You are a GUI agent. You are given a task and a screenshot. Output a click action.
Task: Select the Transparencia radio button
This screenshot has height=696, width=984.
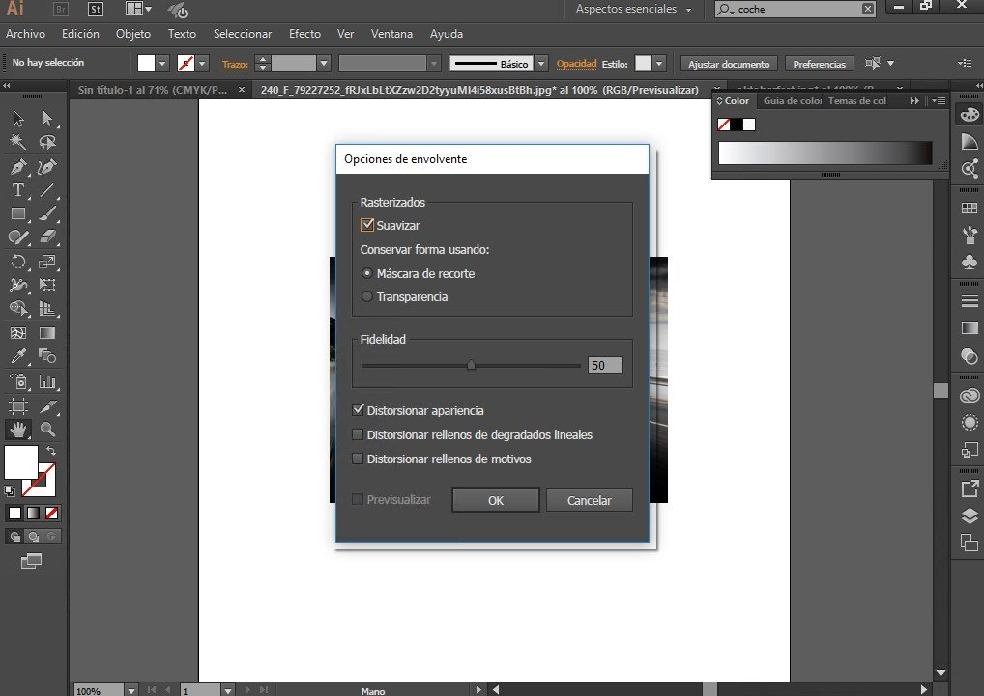coord(367,296)
